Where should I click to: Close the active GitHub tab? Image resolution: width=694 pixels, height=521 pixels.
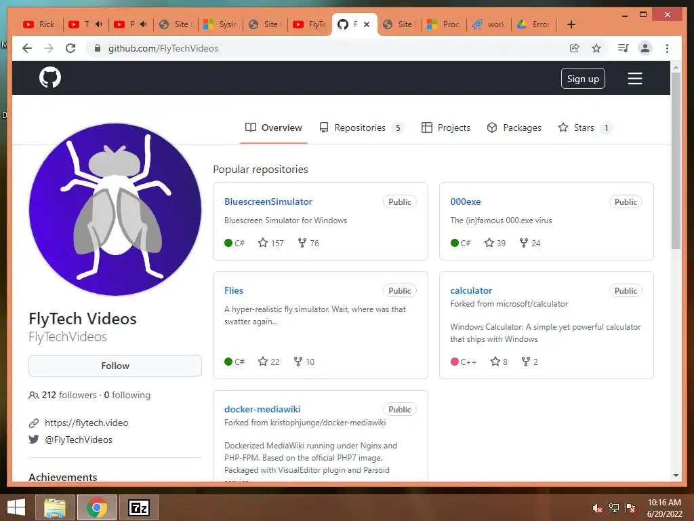367,24
